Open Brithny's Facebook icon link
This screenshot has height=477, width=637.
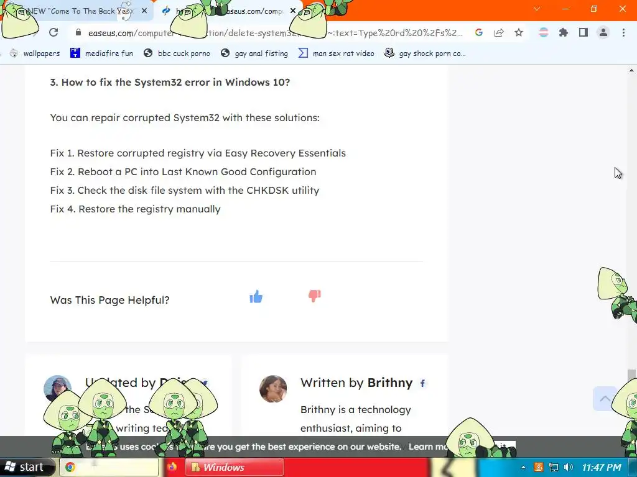click(422, 383)
